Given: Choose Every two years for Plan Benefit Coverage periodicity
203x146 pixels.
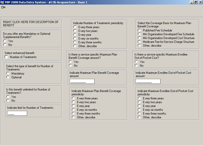Looking at the screenshot, I should pos(73,102).
